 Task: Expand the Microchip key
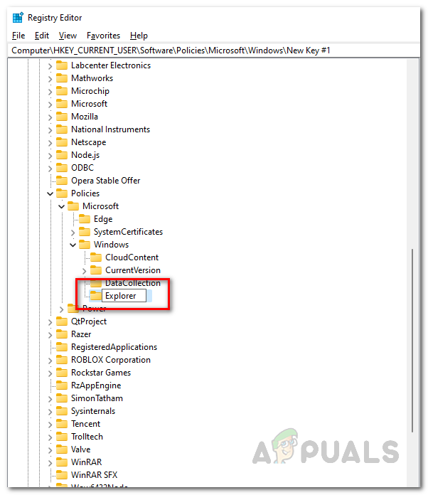tap(50, 92)
